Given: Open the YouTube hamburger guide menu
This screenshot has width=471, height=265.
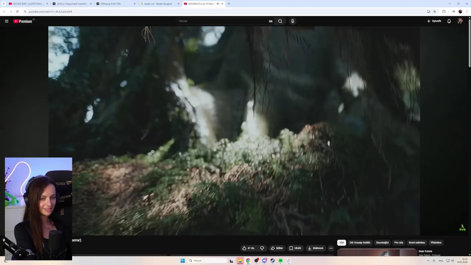Looking at the screenshot, I should click(x=6, y=21).
